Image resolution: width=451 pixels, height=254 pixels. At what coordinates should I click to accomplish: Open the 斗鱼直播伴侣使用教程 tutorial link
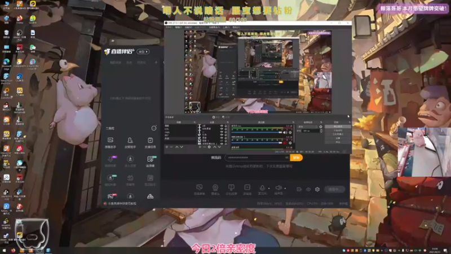coord(122,203)
